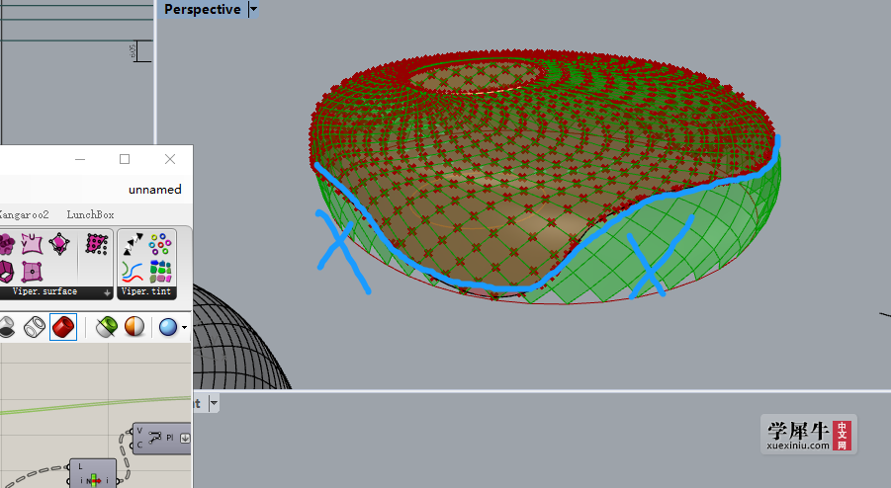Image resolution: width=891 pixels, height=488 pixels.
Task: Click the V input of polyline component
Action: [x=139, y=431]
